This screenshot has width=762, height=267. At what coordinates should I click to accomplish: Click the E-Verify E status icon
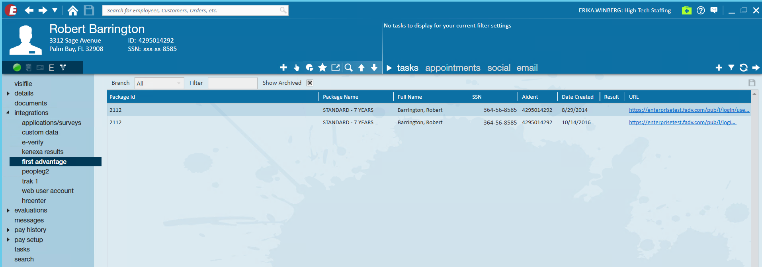[51, 68]
